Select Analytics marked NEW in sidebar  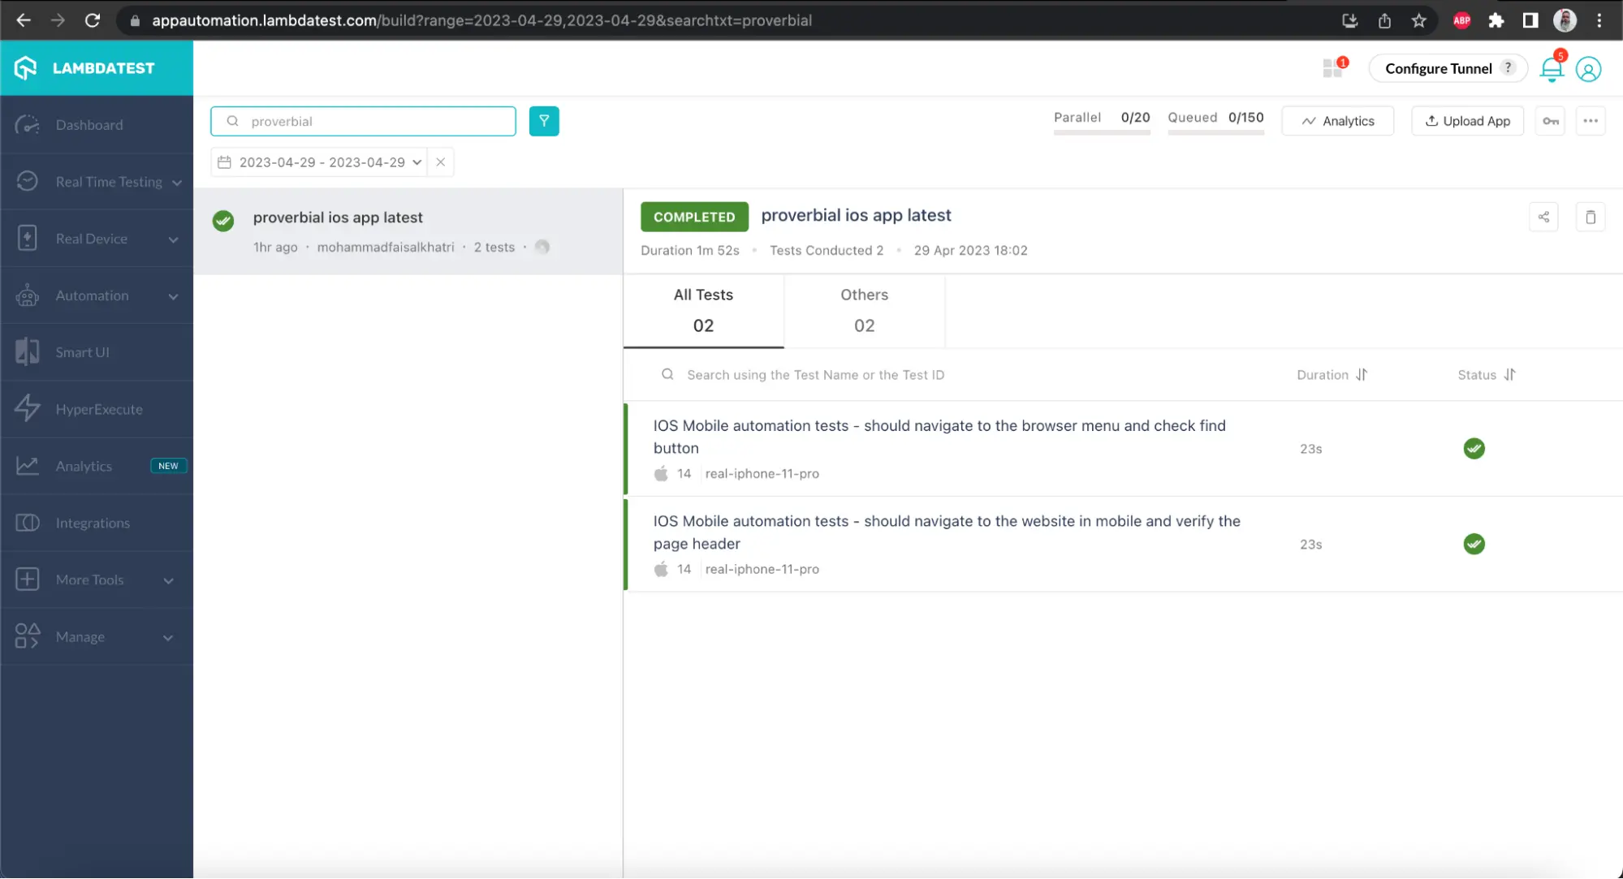point(84,466)
